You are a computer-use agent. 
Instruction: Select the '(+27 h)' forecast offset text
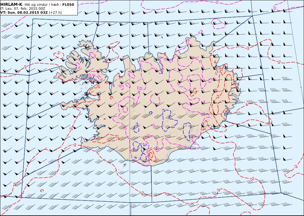[x=55, y=12]
